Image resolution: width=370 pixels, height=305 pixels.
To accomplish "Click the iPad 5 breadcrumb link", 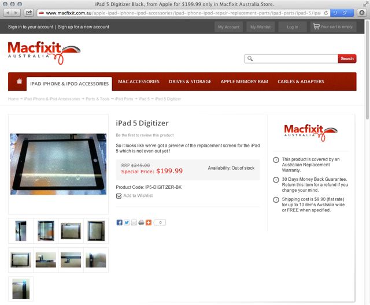I will pyautogui.click(x=144, y=99).
